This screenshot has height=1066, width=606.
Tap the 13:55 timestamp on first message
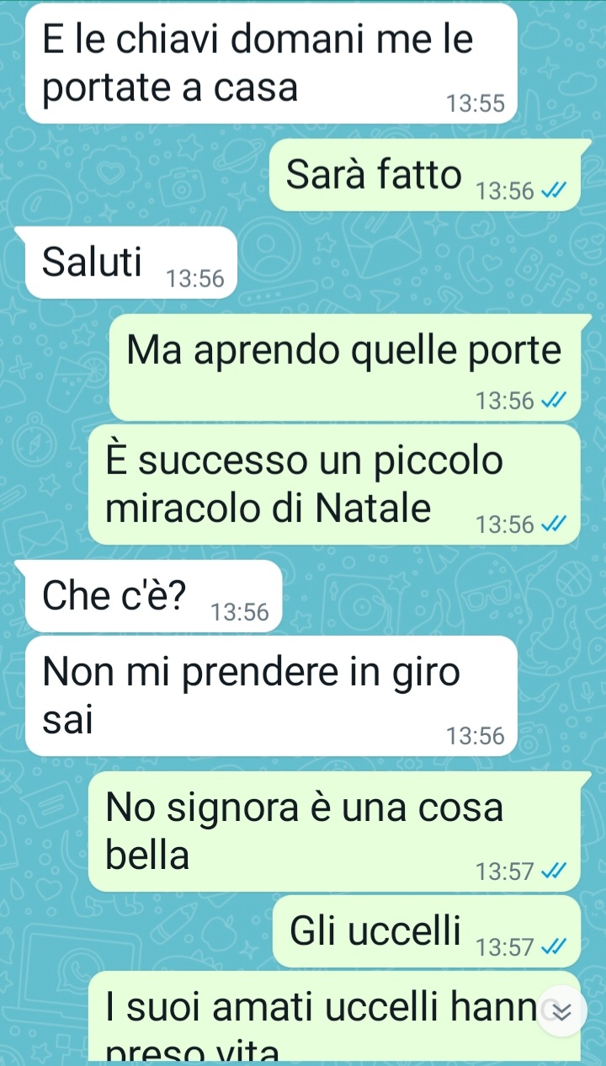(x=476, y=104)
